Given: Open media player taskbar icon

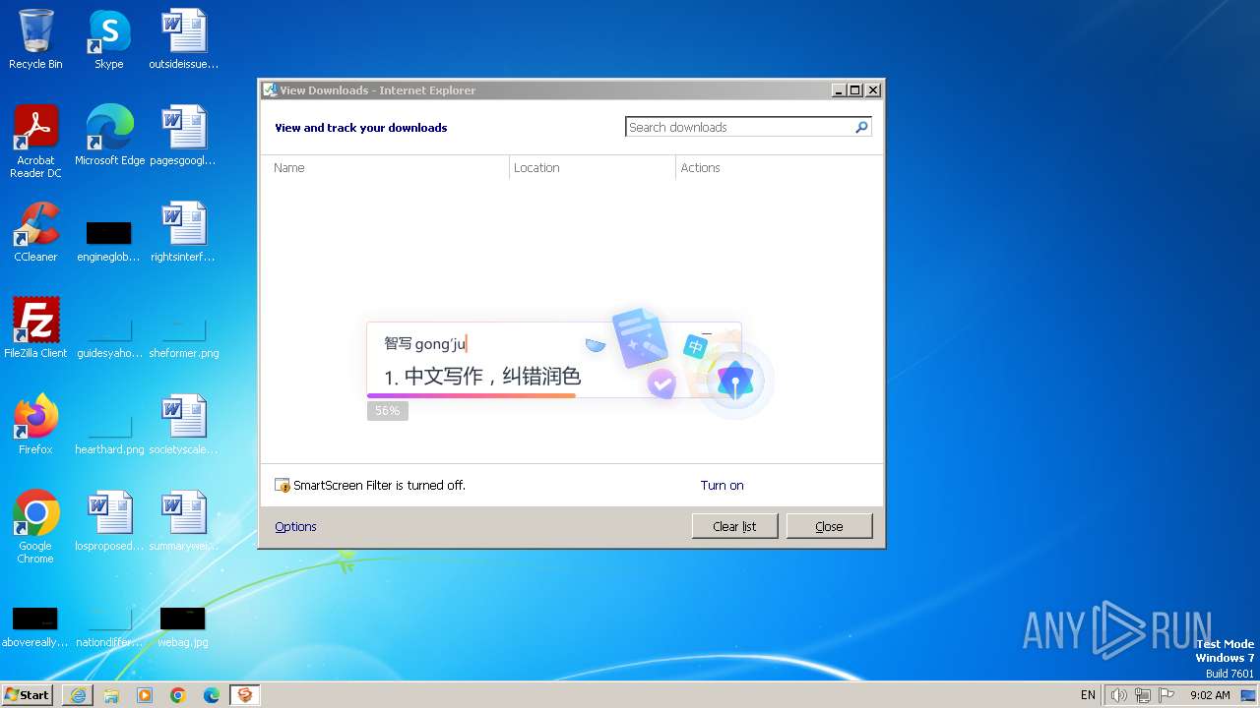Looking at the screenshot, I should point(145,695).
